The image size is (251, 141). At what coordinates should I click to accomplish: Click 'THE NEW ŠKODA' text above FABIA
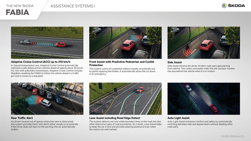[x=20, y=6]
